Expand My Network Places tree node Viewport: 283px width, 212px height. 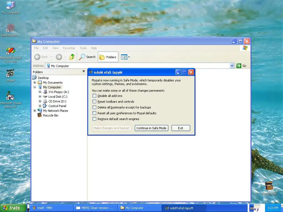[35, 110]
